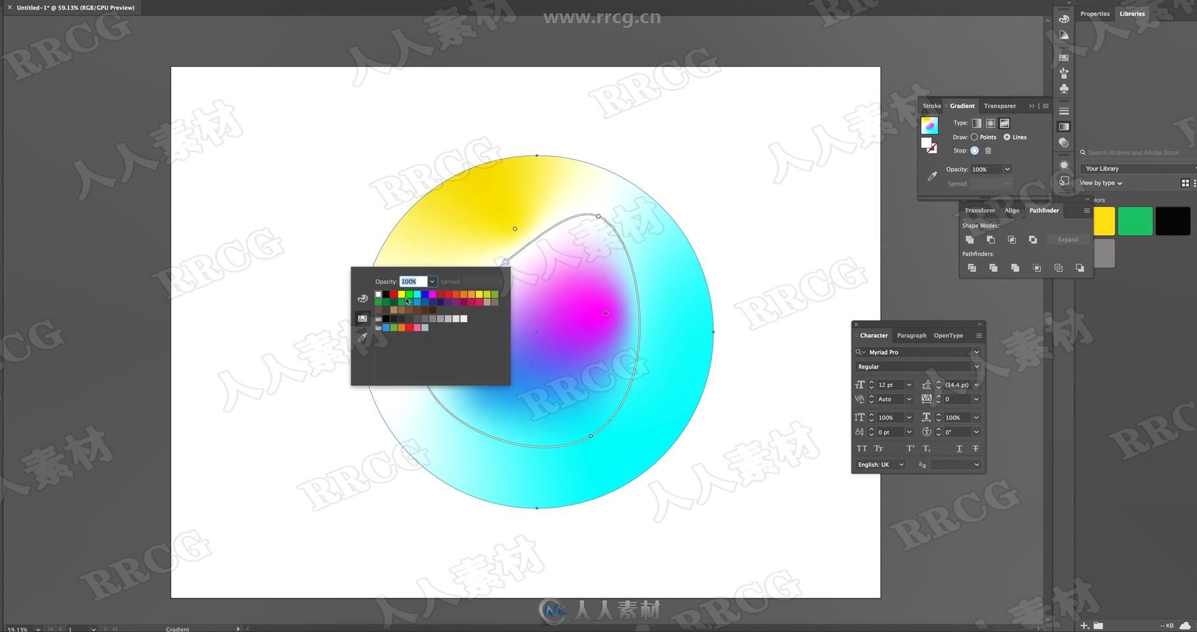The width and height of the screenshot is (1197, 632).
Task: Switch to the Paragraph tab
Action: point(912,336)
